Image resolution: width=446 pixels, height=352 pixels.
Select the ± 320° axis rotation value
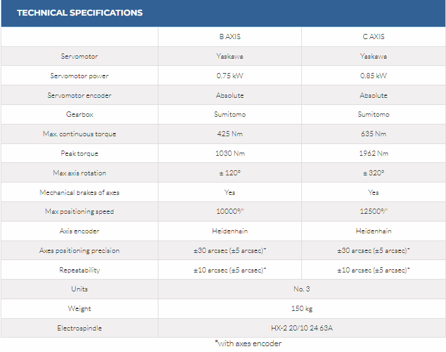[374, 173]
